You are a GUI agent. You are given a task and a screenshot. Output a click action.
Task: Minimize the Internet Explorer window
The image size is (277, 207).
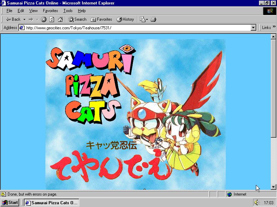pyautogui.click(x=262, y=3)
